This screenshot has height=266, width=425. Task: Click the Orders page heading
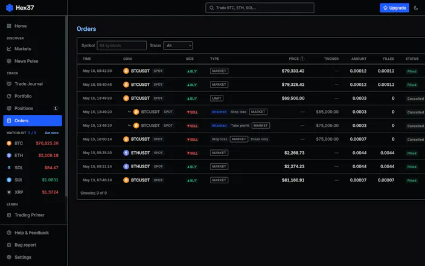(x=86, y=29)
